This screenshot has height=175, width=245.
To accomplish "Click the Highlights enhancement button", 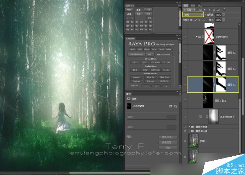I will (164, 81).
